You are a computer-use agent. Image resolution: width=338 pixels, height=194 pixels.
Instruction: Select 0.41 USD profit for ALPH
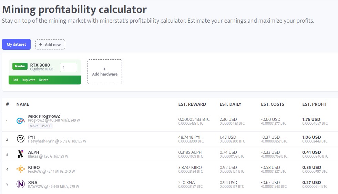coord(311,152)
